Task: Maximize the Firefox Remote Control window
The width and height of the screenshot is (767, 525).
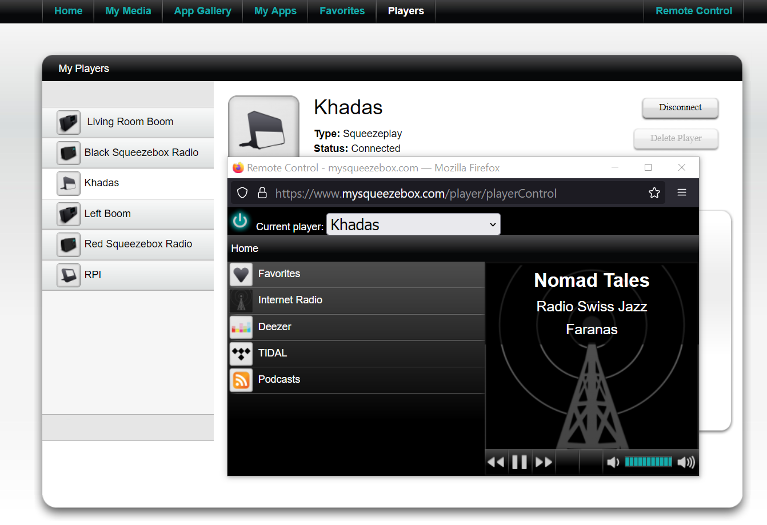Action: pos(648,167)
